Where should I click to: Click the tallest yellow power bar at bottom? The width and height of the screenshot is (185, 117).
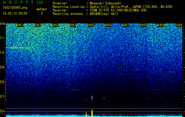click(x=92, y=113)
